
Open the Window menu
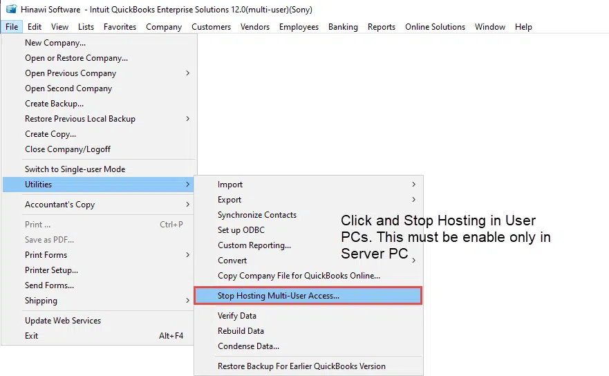click(490, 27)
